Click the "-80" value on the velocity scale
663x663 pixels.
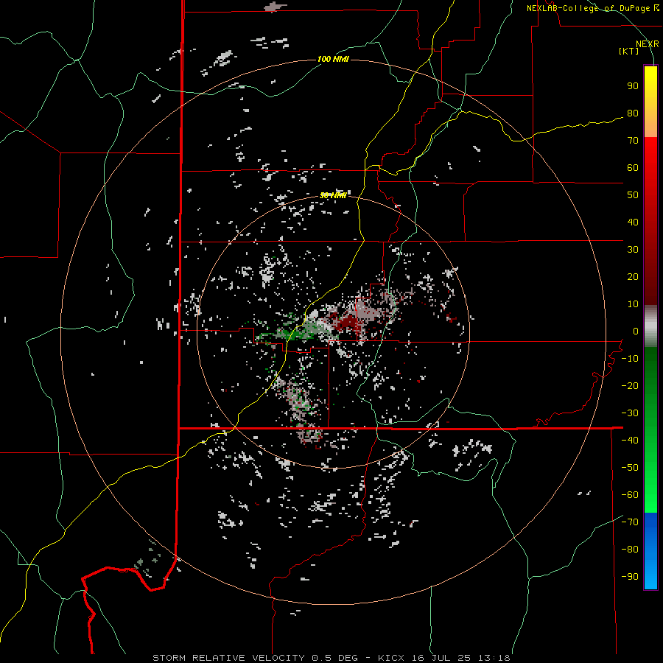630,550
